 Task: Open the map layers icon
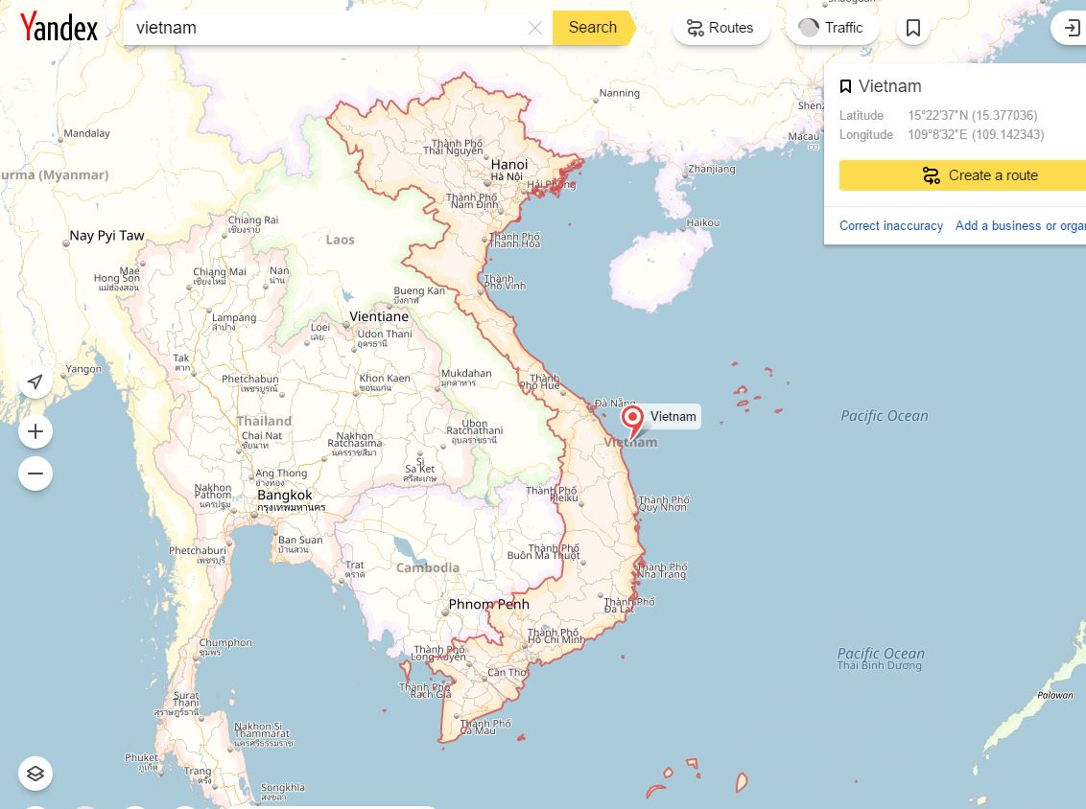[35, 773]
